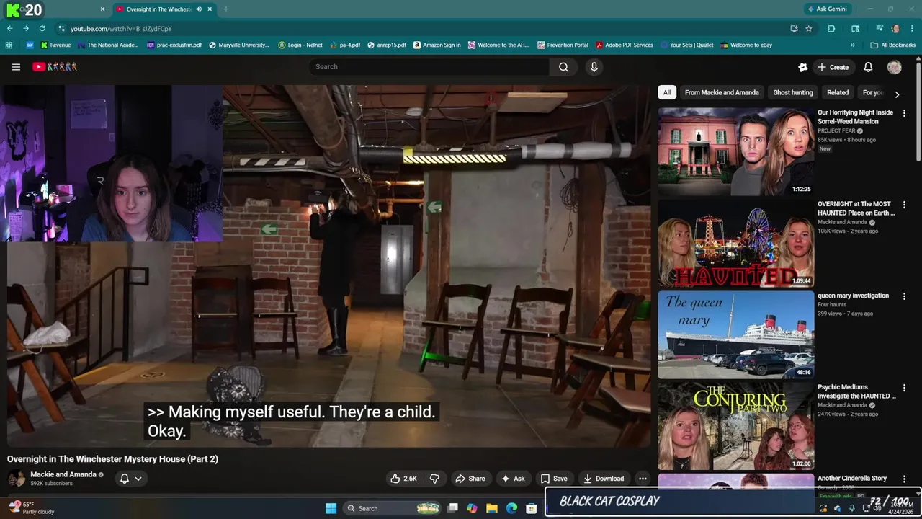Close the Overnight in The Winchester tab
The image size is (922, 519).
[210, 9]
